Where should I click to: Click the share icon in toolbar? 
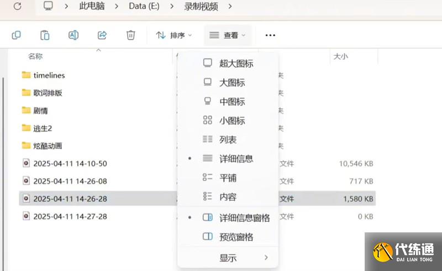(102, 35)
